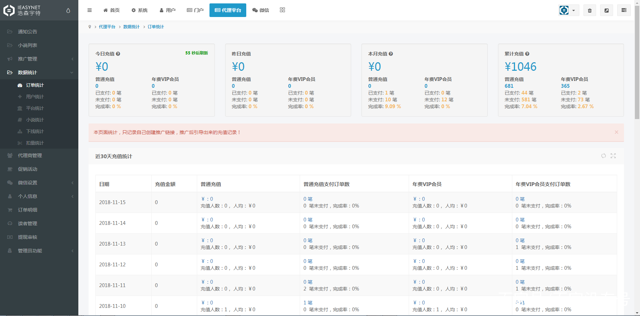Click the water drop theme icon
The width and height of the screenshot is (640, 316).
[x=68, y=11]
